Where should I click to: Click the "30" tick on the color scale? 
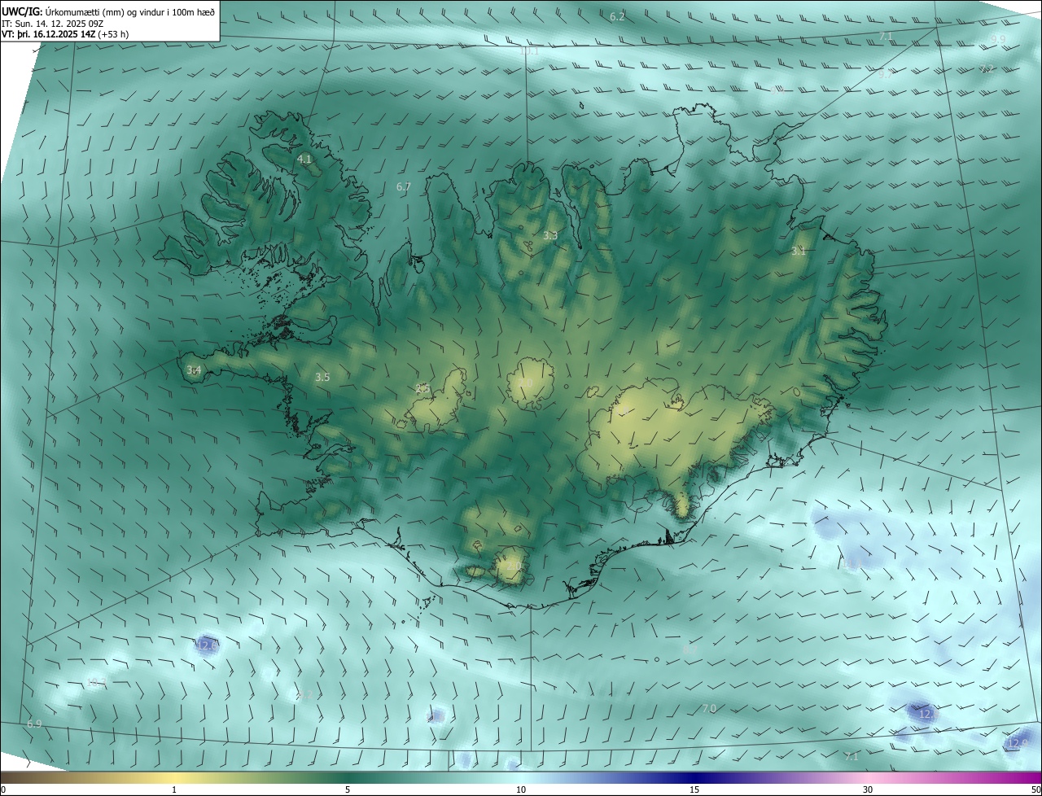tap(868, 789)
